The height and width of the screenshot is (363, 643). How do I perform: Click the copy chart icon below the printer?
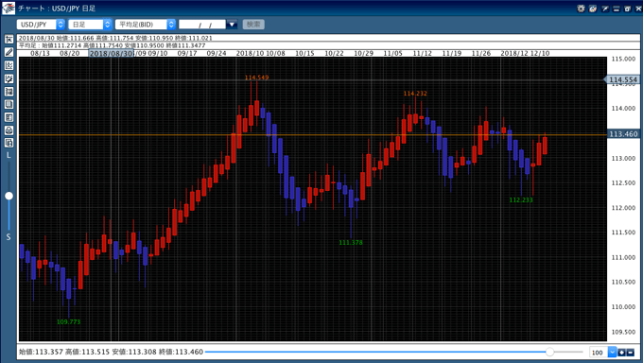(9, 143)
